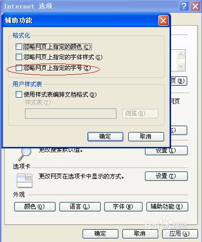Click the help question mark icon
This screenshot has height=242, width=202.
184,6
